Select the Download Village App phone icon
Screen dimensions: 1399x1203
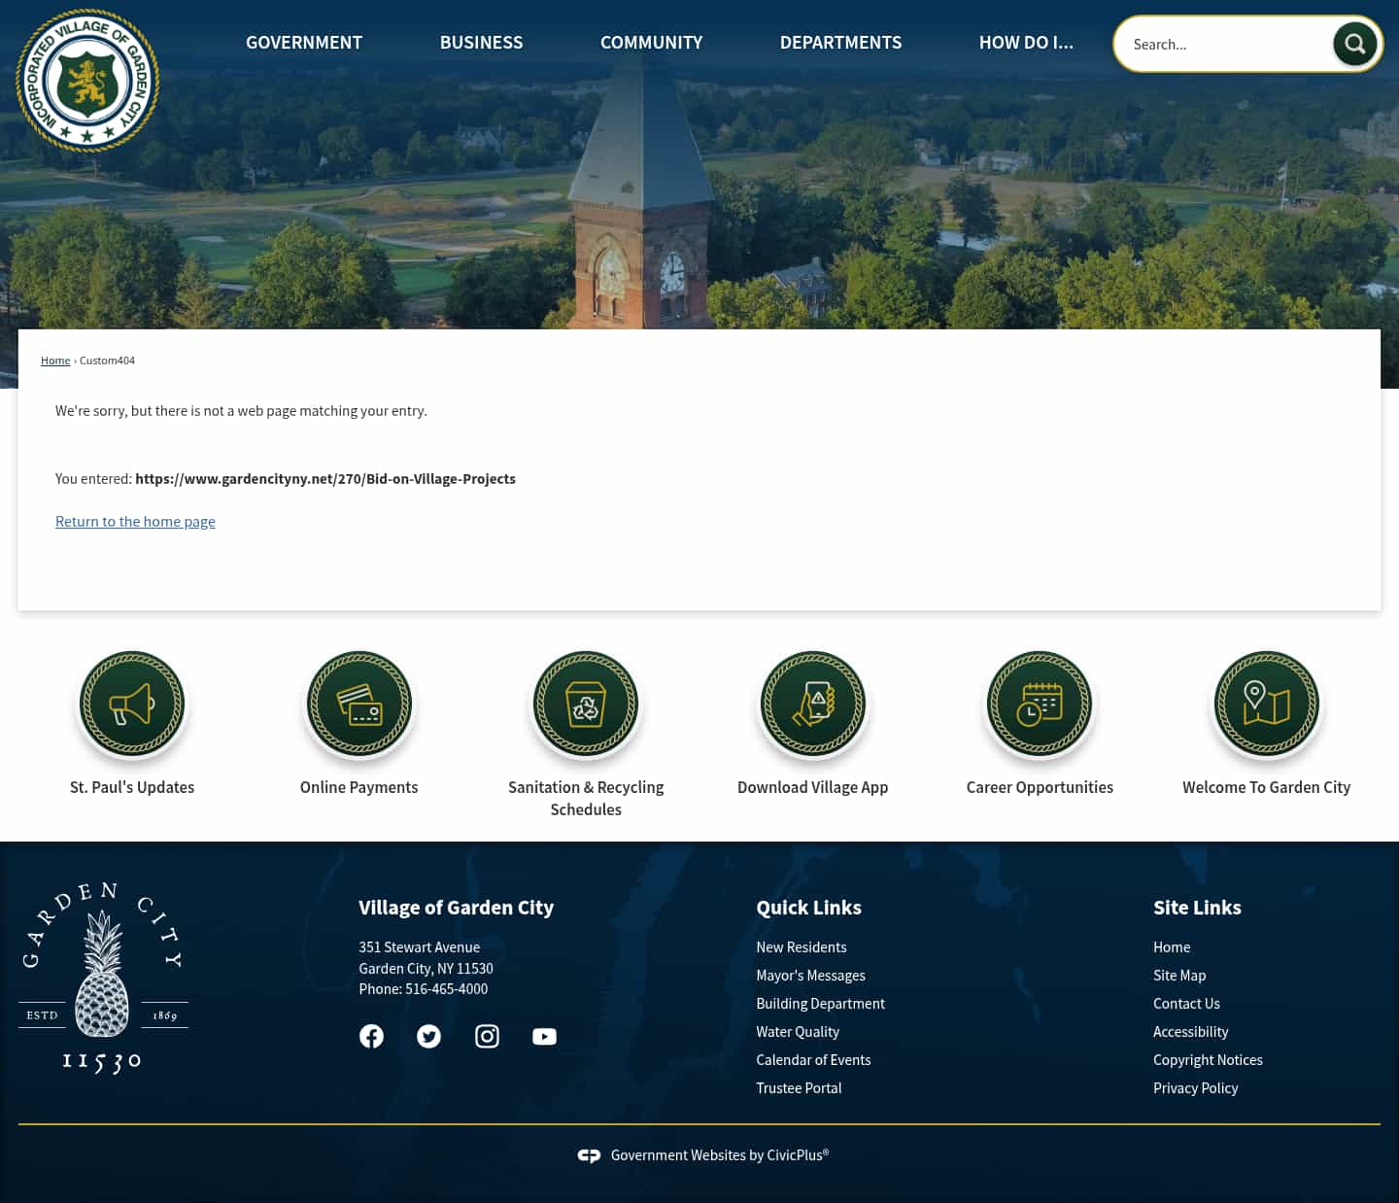point(813,704)
